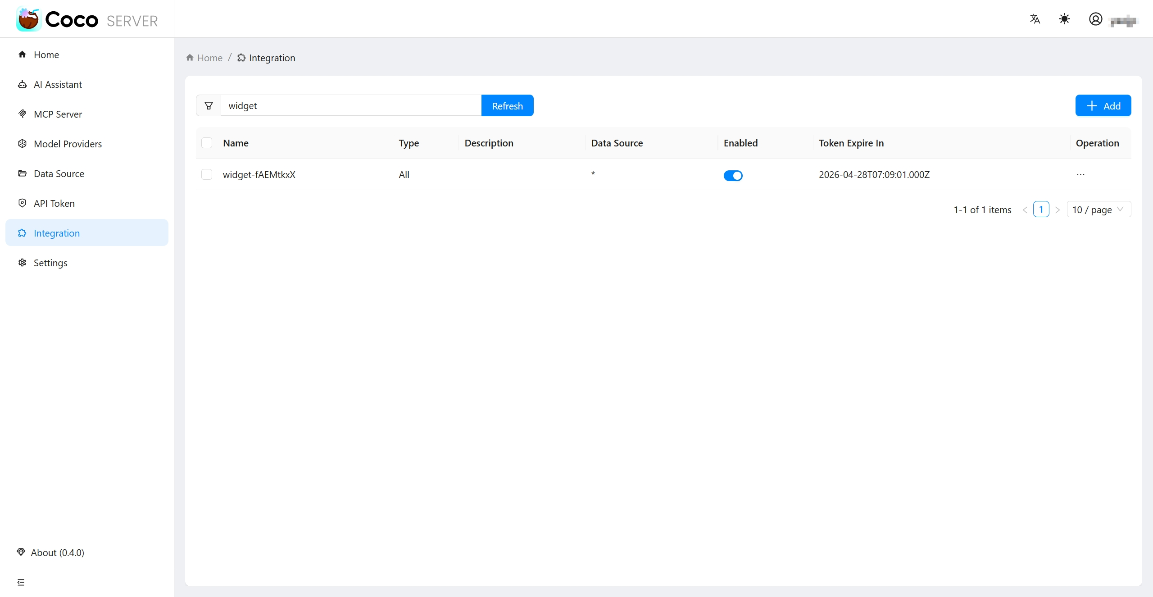Viewport: 1153px width, 597px height.
Task: Click the Data Source column header
Action: pos(617,143)
